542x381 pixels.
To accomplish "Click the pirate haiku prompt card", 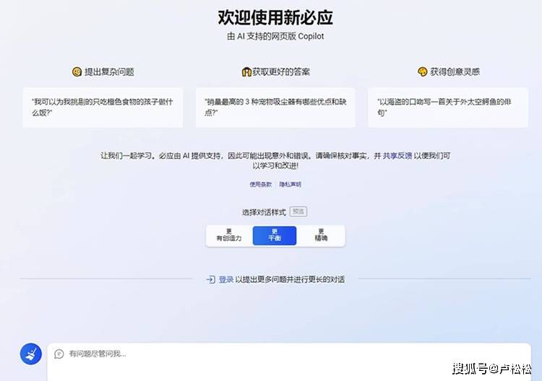I will tap(448, 108).
